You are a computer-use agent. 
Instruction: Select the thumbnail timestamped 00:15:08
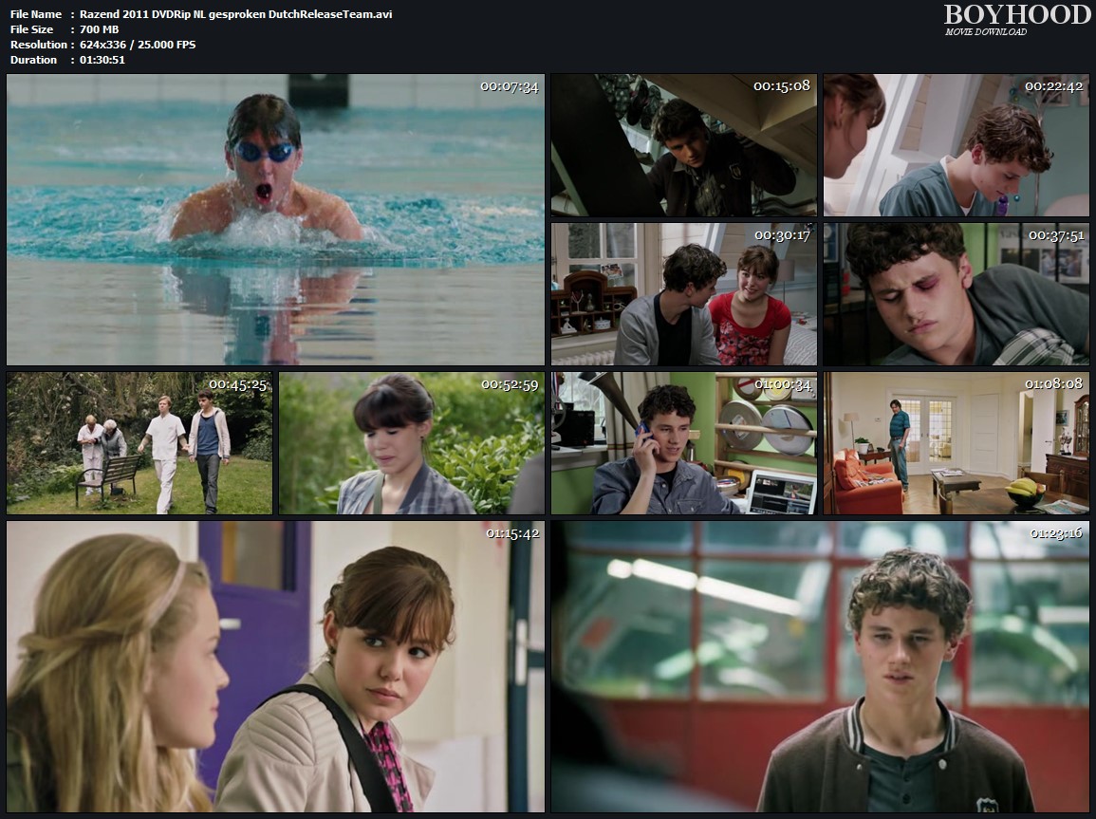point(683,145)
